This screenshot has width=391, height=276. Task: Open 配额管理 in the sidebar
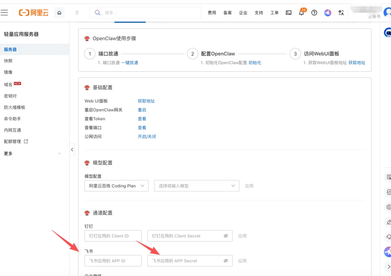point(12,141)
